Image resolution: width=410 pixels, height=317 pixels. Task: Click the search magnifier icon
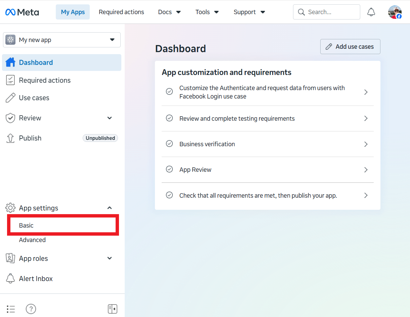(301, 12)
